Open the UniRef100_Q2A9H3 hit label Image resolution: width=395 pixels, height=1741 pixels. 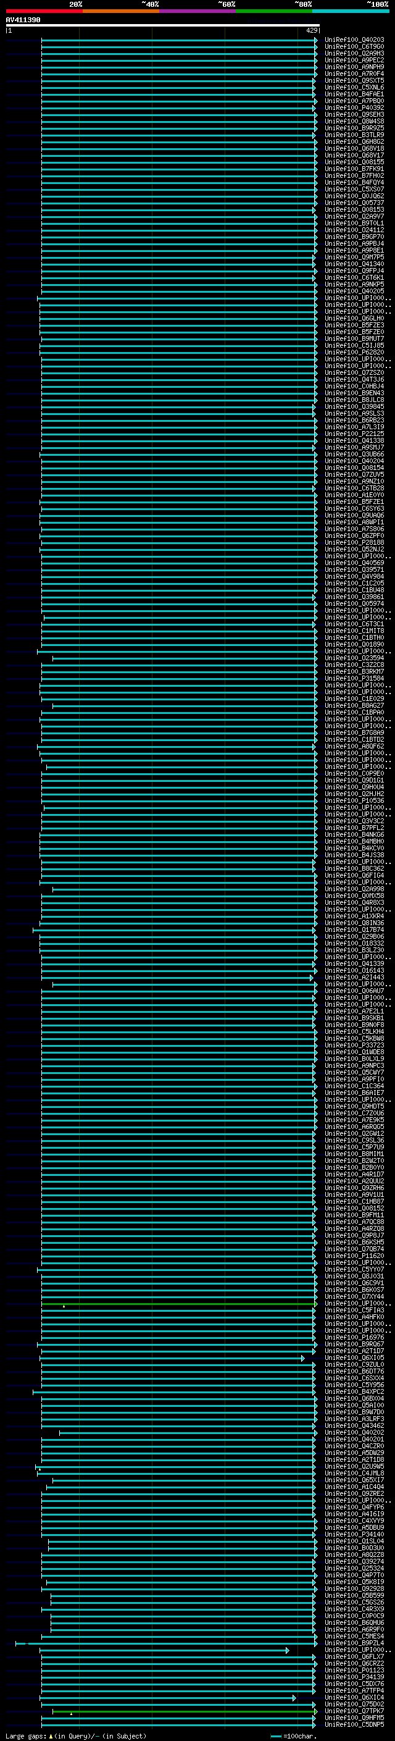pyautogui.click(x=354, y=53)
